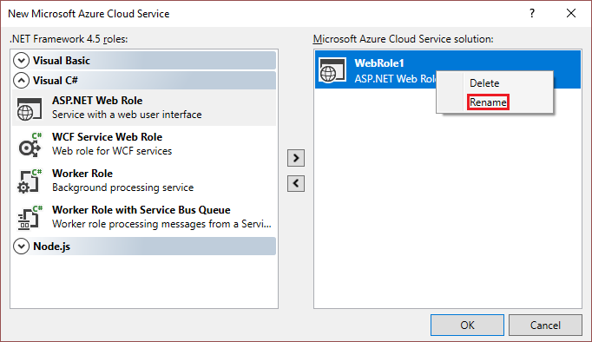This screenshot has height=342, width=592.
Task: Expand the Visual Basic roles group
Action: (21, 61)
